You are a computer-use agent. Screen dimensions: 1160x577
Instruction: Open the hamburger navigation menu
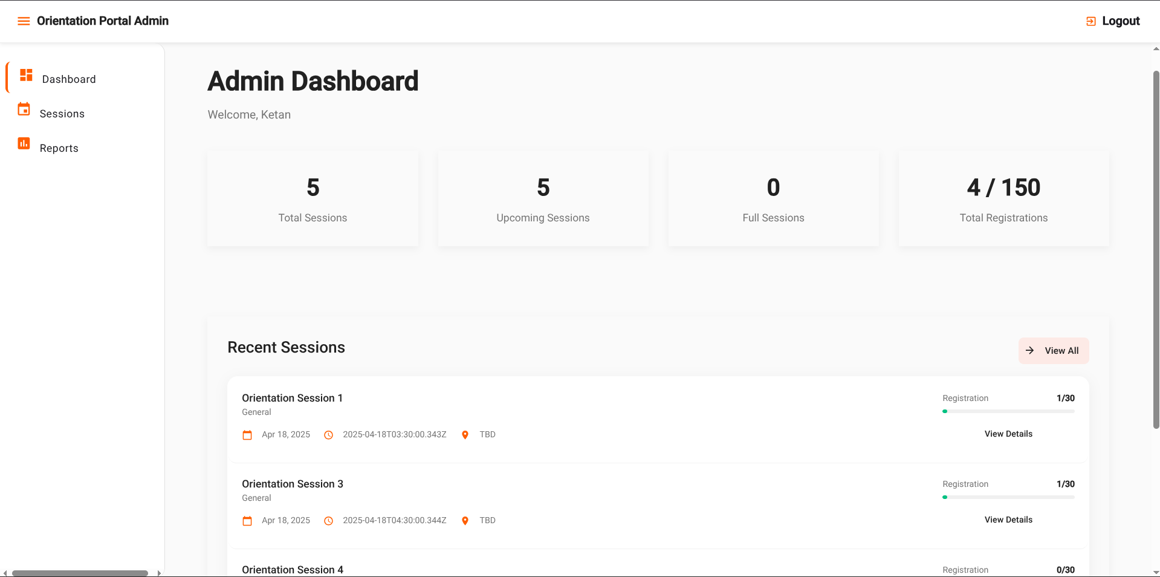(x=24, y=21)
